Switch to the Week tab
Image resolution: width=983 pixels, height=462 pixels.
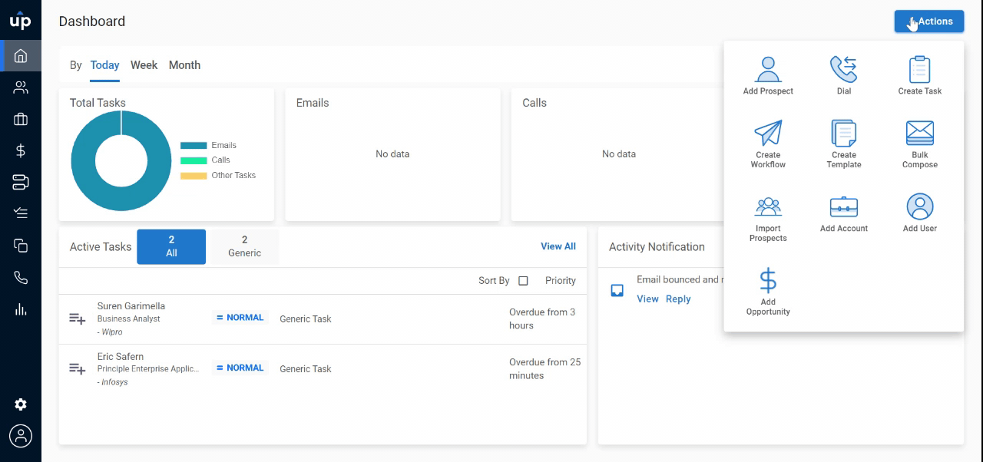coord(144,65)
